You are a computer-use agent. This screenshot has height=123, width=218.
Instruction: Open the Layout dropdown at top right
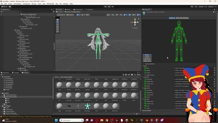coord(212,6)
